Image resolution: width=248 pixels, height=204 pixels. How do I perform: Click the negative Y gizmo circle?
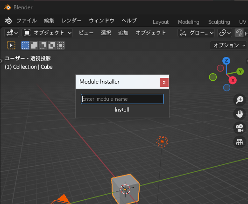pyautogui.click(x=213, y=77)
